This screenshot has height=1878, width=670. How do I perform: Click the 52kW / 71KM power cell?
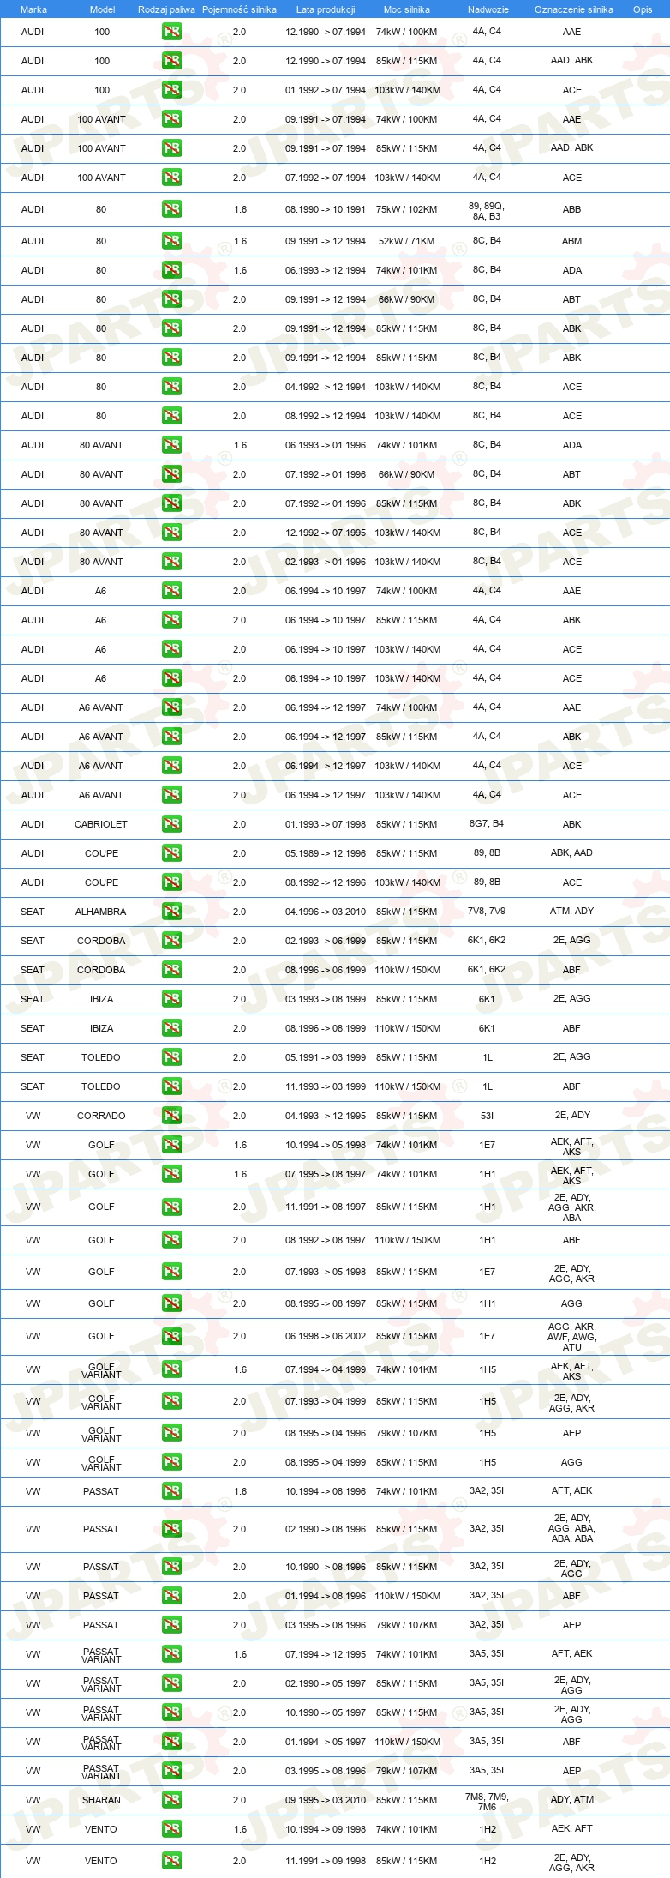point(407,241)
